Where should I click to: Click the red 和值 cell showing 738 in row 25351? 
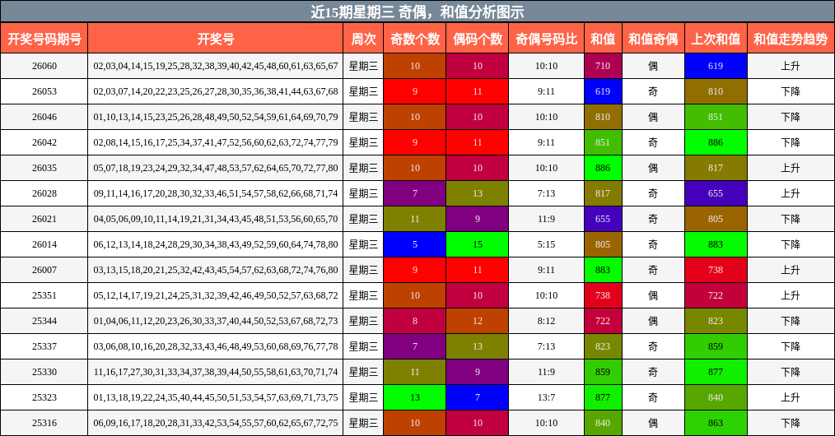[x=603, y=295]
